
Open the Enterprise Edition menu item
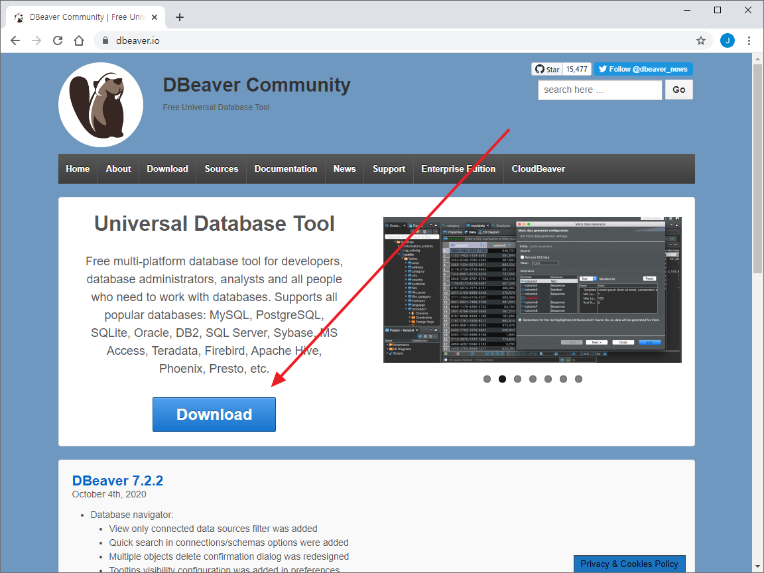click(x=458, y=168)
